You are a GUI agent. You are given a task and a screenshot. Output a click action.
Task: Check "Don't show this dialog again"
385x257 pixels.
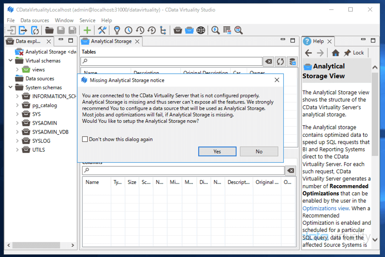[x=85, y=139]
